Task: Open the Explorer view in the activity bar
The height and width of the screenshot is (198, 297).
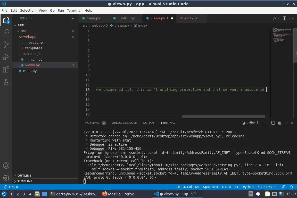Action: pyautogui.click(x=6, y=20)
